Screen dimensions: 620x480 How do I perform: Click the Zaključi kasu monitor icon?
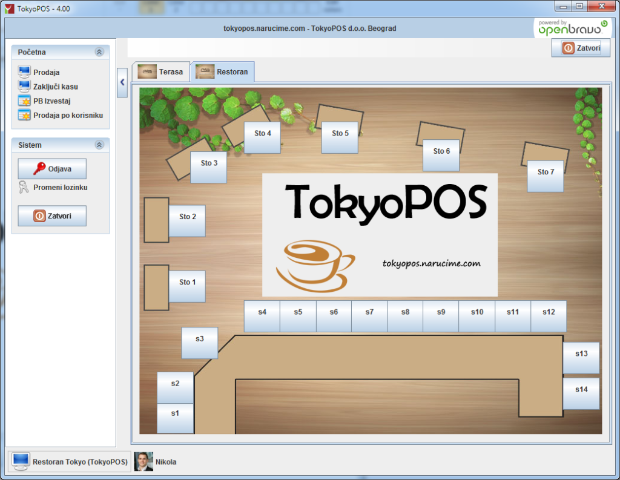(x=24, y=86)
